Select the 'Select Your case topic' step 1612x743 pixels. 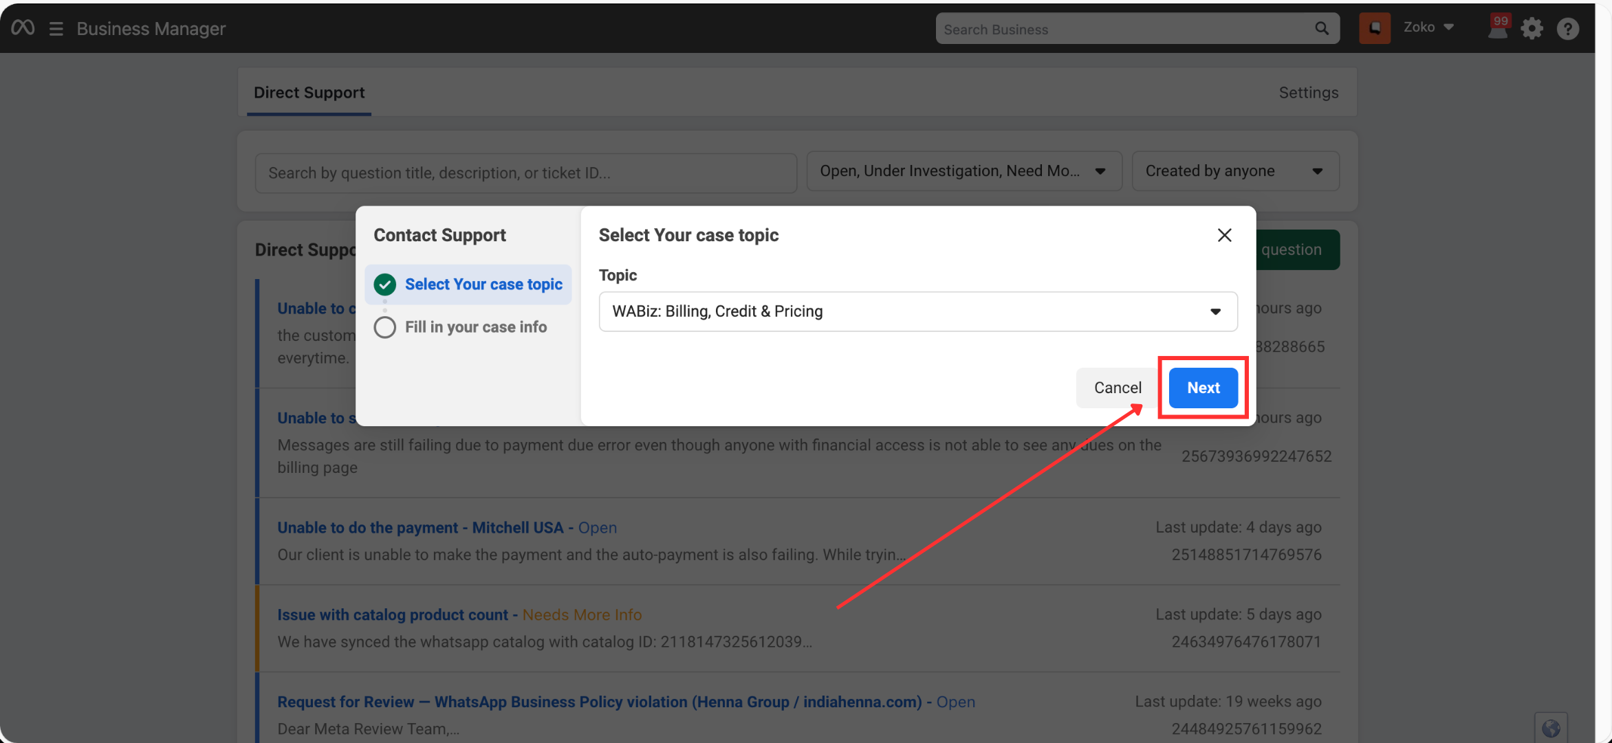tap(483, 285)
